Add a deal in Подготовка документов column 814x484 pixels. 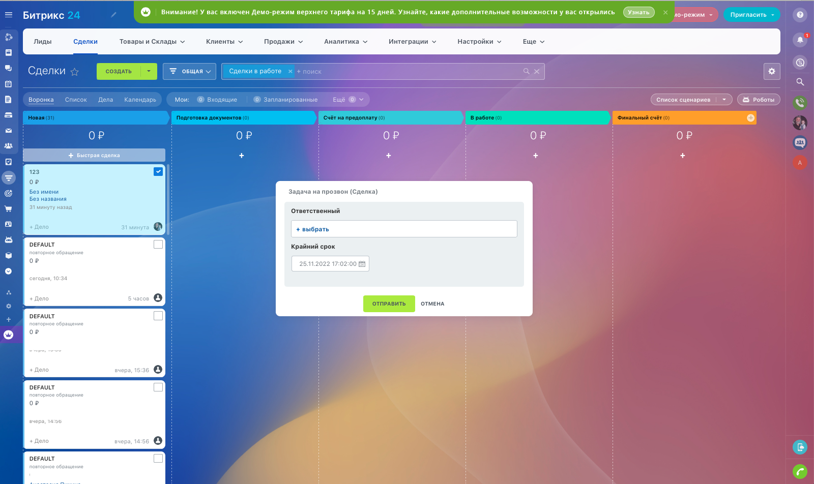pos(242,156)
